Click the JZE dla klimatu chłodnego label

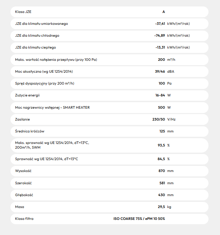point(37,36)
